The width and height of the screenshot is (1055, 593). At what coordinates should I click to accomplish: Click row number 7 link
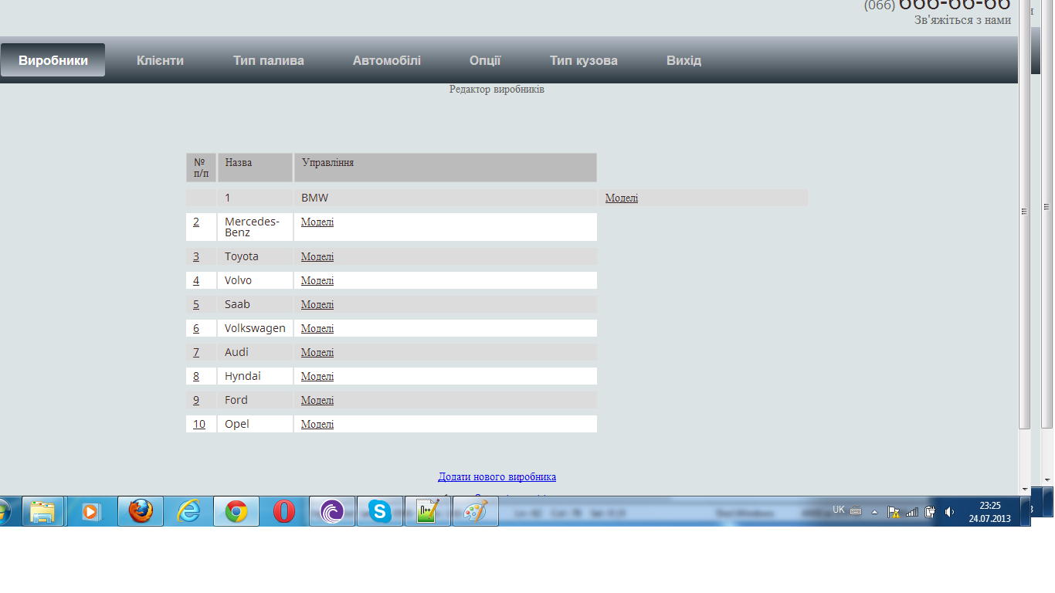(x=196, y=353)
